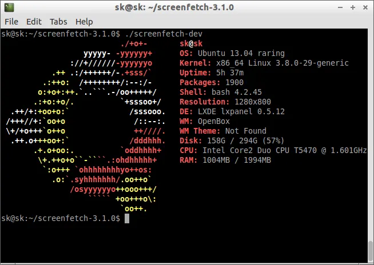Click the last prompt sk@sk:~/screenfetch-3.1.0$

61,218
